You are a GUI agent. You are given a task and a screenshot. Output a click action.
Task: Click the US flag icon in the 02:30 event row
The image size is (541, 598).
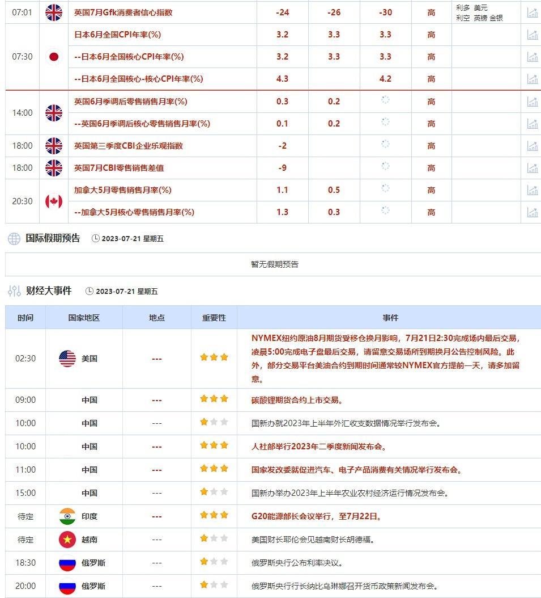[x=67, y=357]
